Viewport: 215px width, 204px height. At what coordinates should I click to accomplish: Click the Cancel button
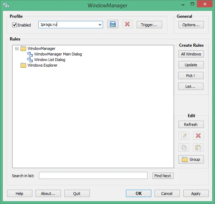coord(167,194)
